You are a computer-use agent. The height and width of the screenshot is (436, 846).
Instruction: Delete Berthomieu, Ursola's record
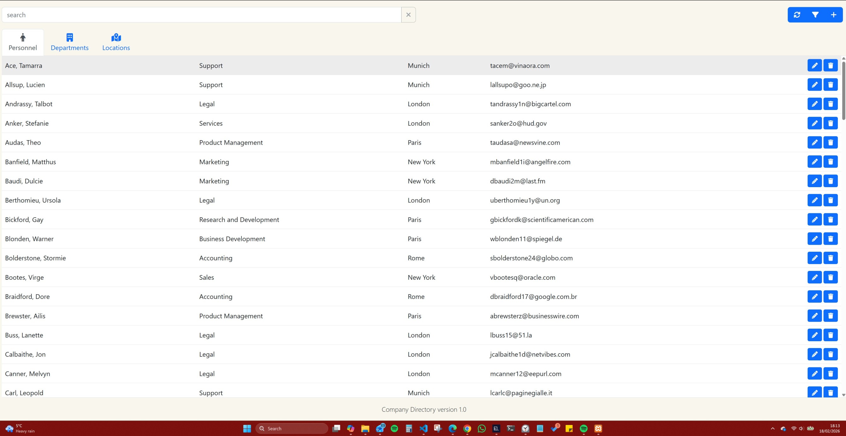tap(831, 200)
